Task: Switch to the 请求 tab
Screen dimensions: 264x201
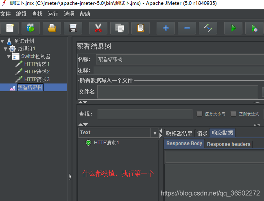Action: point(202,133)
